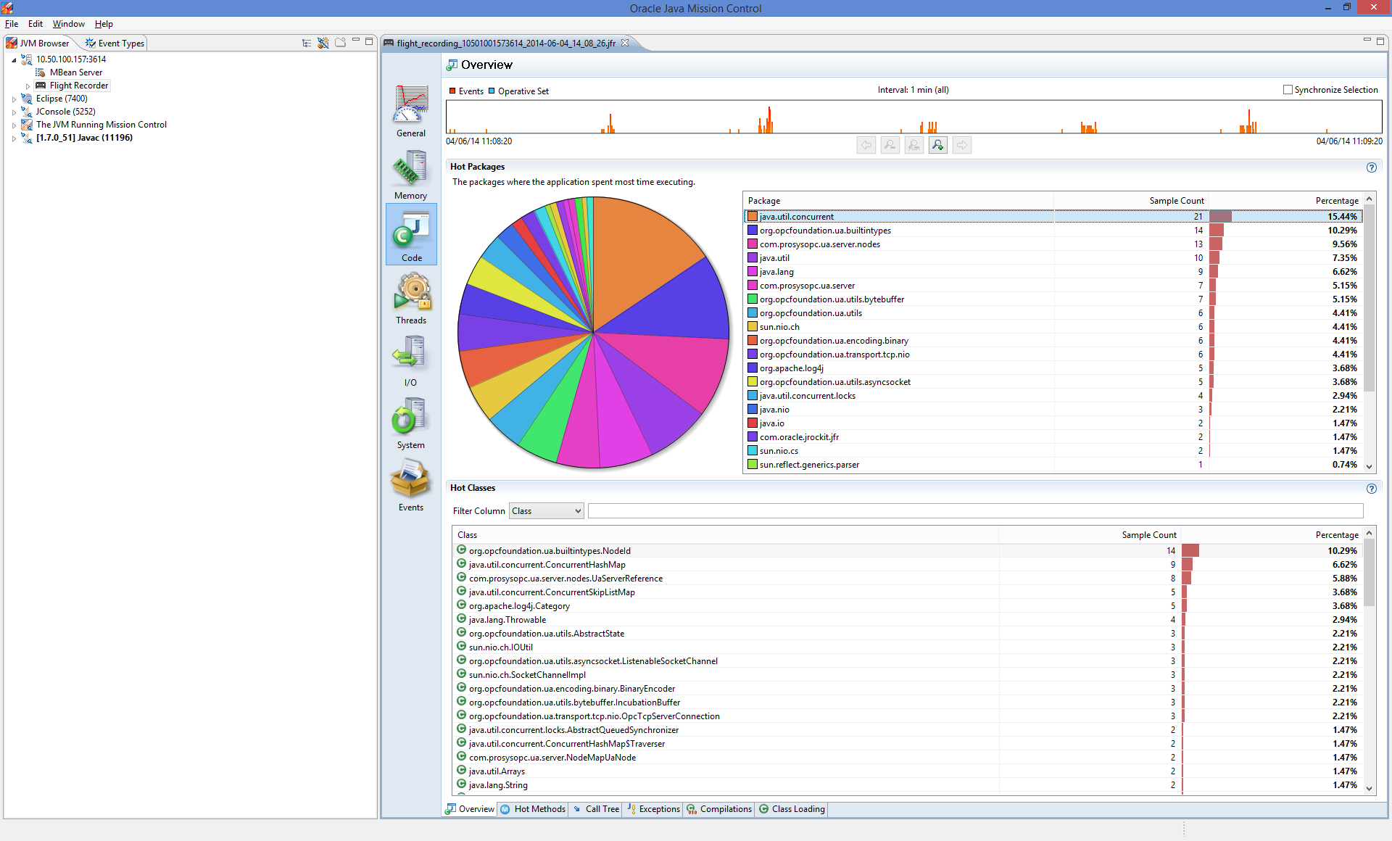Viewport: 1392px width, 841px height.
Task: Click the Hot Packages table vertical scrollbar
Action: tap(1370, 333)
